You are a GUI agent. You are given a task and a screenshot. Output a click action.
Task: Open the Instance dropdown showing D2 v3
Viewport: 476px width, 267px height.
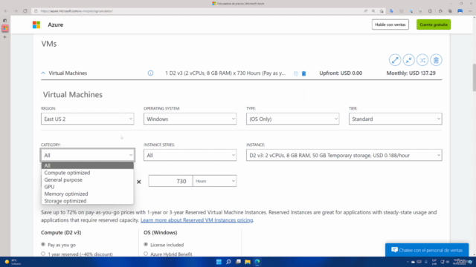pyautogui.click(x=344, y=155)
